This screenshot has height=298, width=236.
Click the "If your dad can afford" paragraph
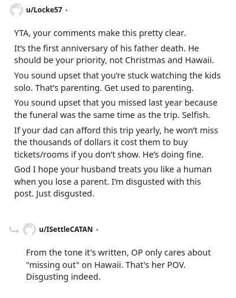(x=116, y=142)
